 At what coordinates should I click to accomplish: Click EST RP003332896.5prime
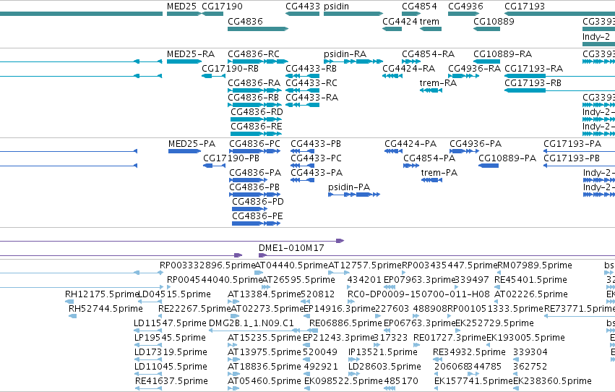coord(207,265)
